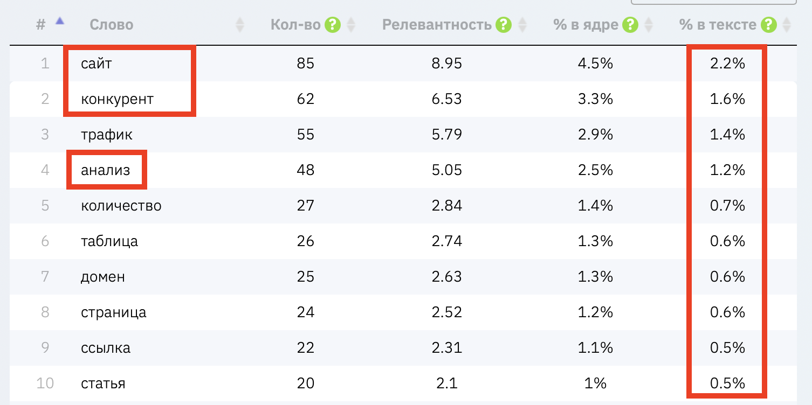Click the Кол-во column header label
The width and height of the screenshot is (812, 405).
295,25
